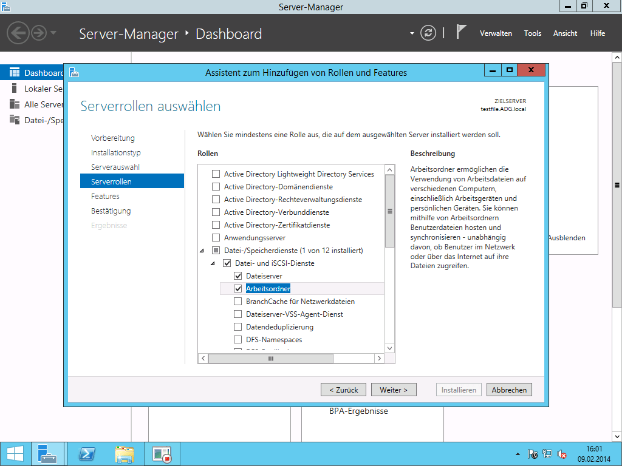Screen dimensions: 622x466
Task: Open the recording tool taskbar icon
Action: pyautogui.click(x=162, y=454)
